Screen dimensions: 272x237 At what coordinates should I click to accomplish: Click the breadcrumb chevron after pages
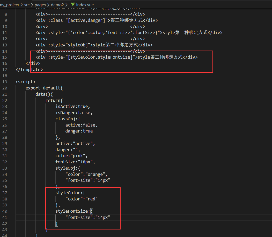tap(48, 5)
